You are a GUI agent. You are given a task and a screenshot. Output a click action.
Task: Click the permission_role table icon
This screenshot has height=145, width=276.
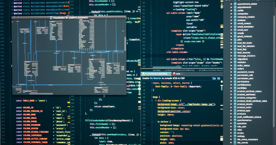pos(235,75)
